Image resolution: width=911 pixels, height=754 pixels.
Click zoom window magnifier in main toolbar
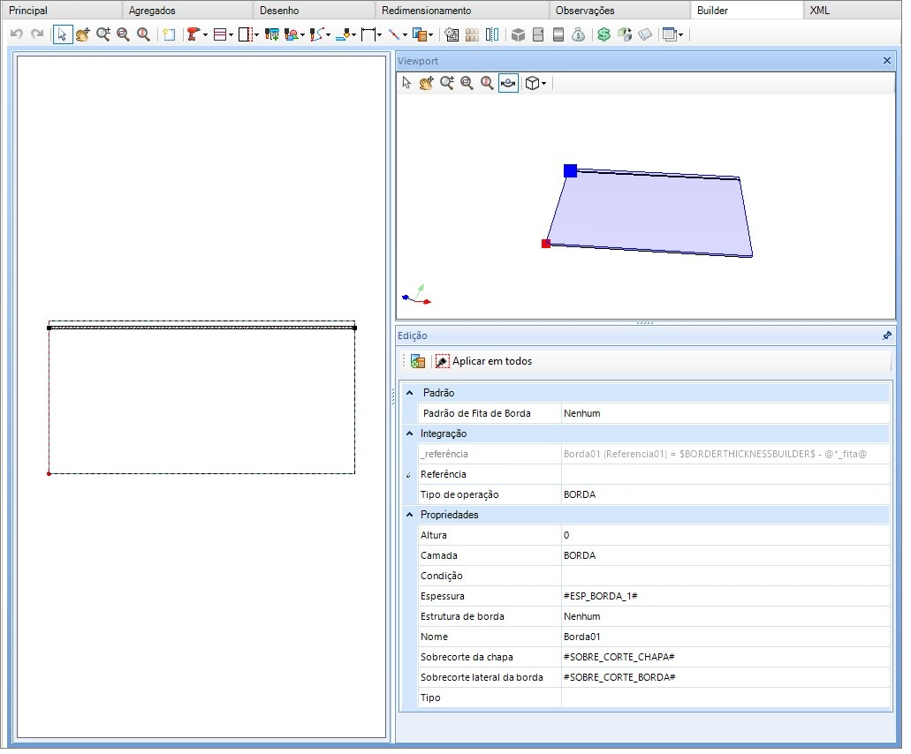point(123,34)
